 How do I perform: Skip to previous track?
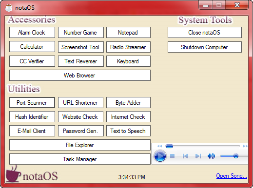(185, 156)
